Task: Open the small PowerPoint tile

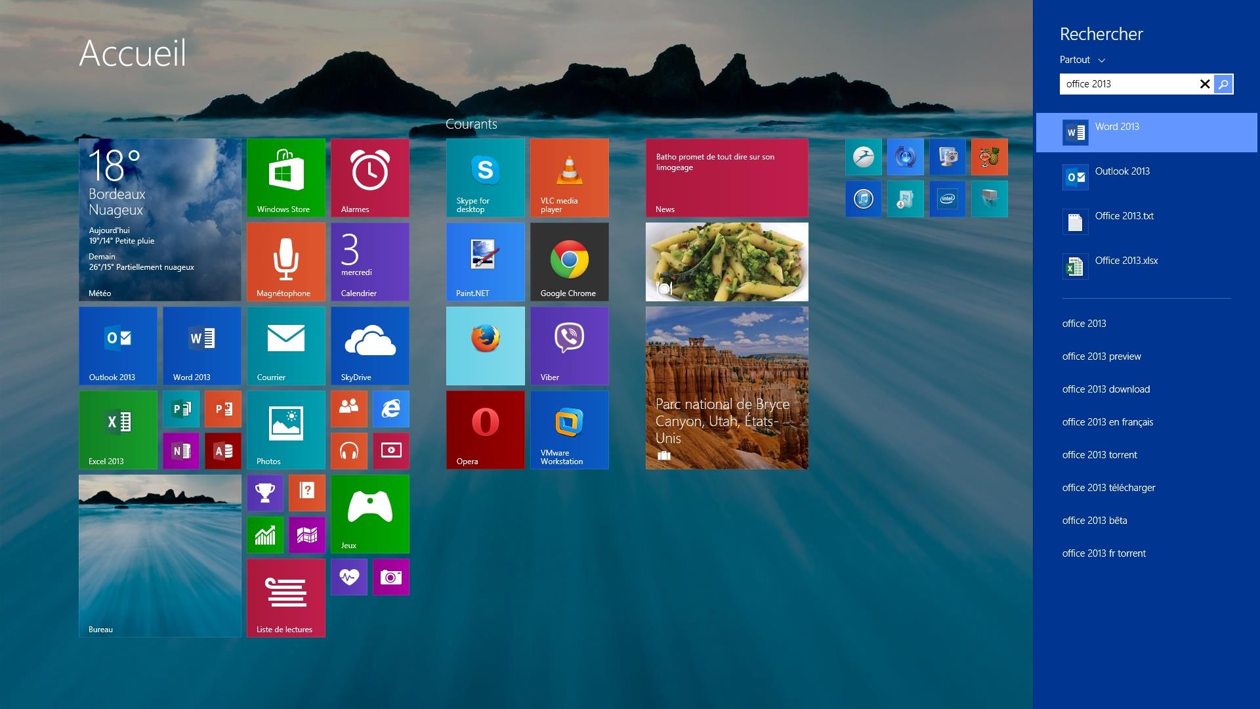Action: 223,409
